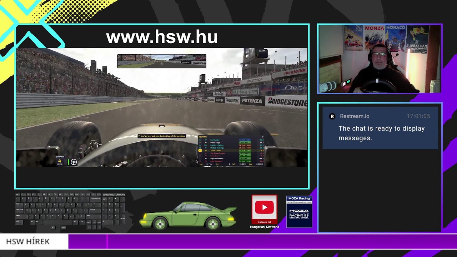The height and width of the screenshot is (257, 457).
Task: Click the YouTube subscribe icon
Action: pos(264,207)
